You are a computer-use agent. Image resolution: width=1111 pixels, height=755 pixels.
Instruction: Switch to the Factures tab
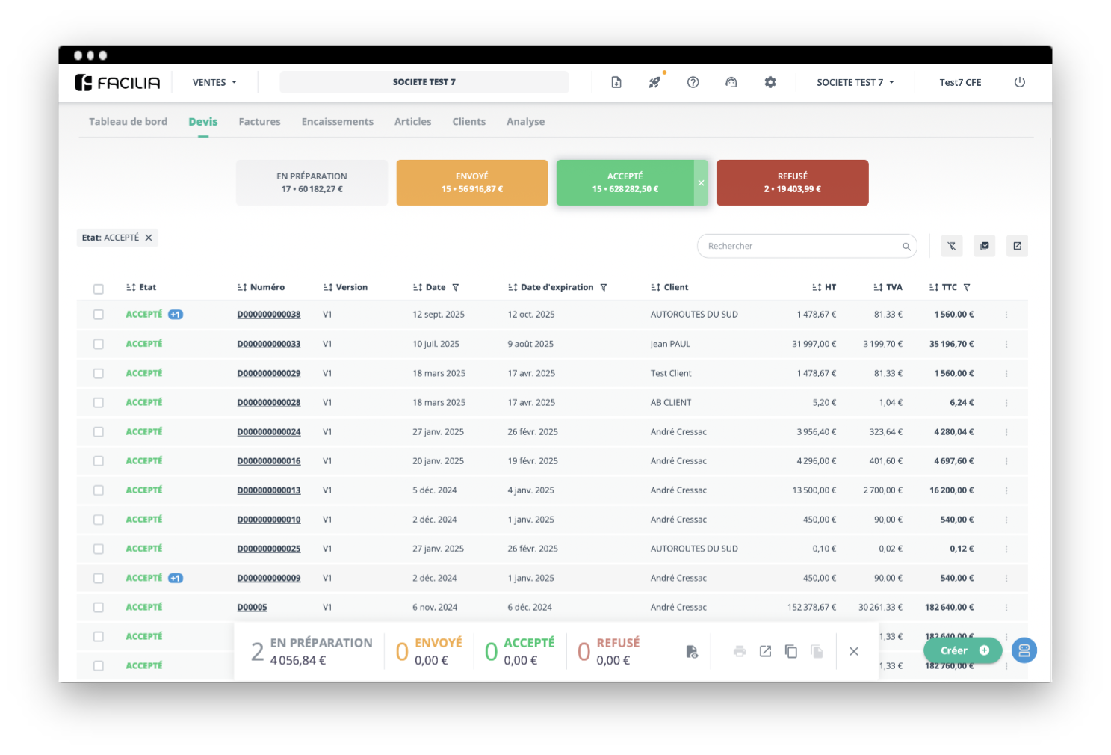(259, 122)
